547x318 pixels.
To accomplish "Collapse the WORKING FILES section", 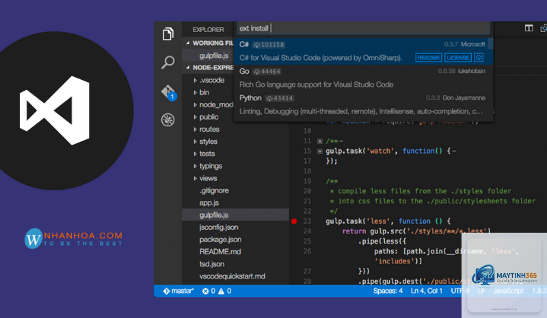I will point(187,43).
